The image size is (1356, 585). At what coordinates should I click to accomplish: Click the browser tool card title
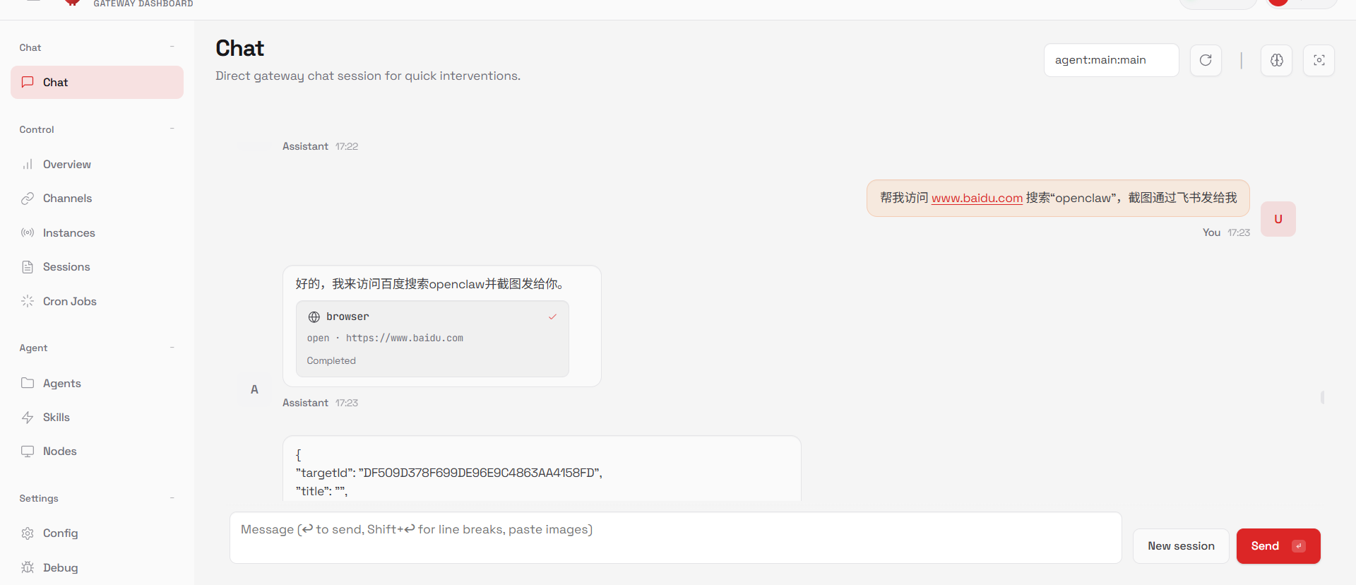pyautogui.click(x=347, y=317)
